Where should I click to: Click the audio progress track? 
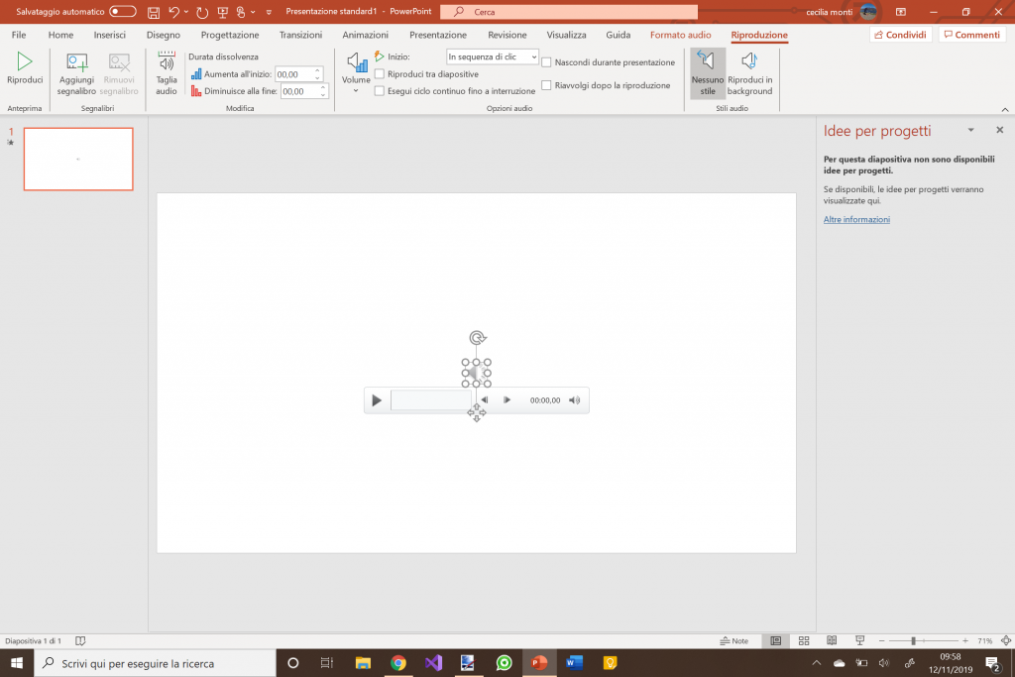tap(430, 400)
